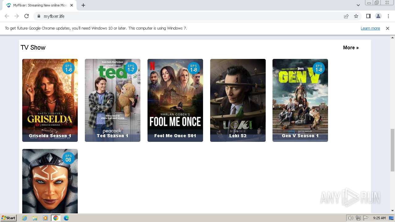Click the Fool Me Once S01 title
This screenshot has width=395, height=222.
coord(175,136)
